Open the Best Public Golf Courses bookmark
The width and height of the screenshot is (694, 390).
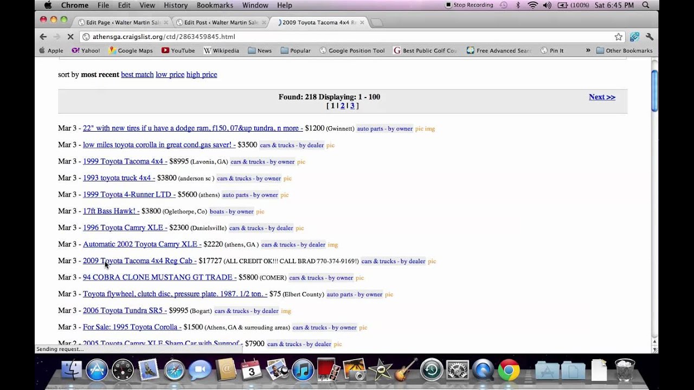point(426,50)
